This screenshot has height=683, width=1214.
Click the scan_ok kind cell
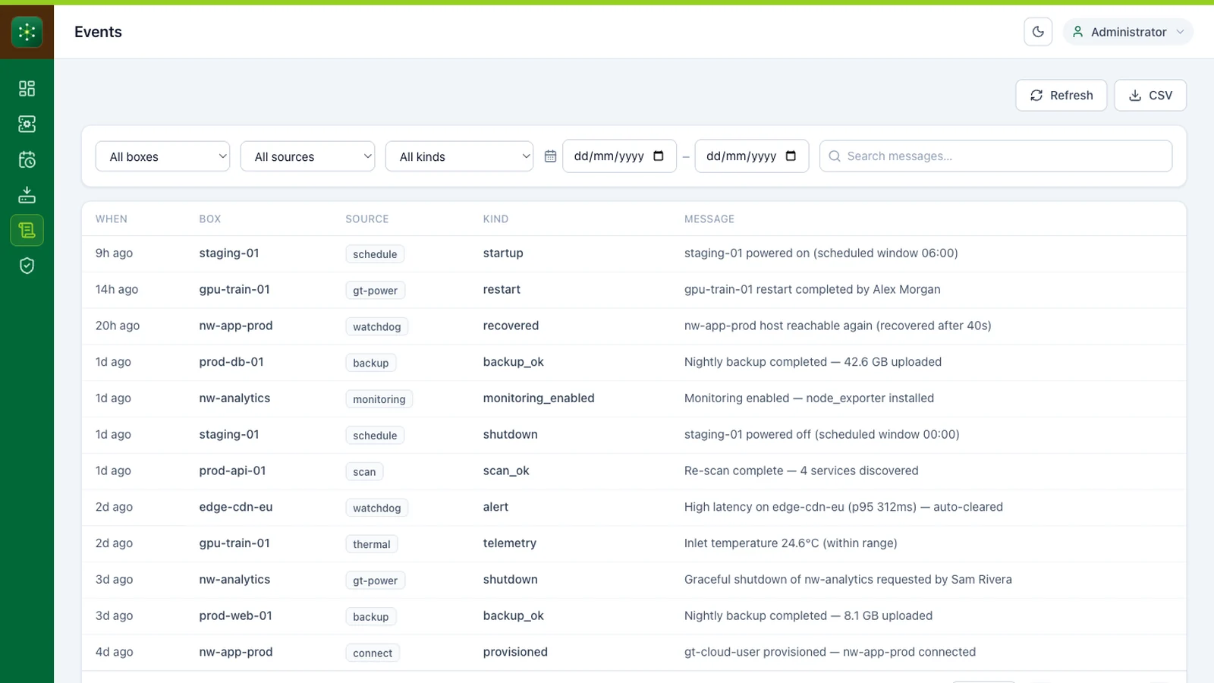[x=506, y=471]
